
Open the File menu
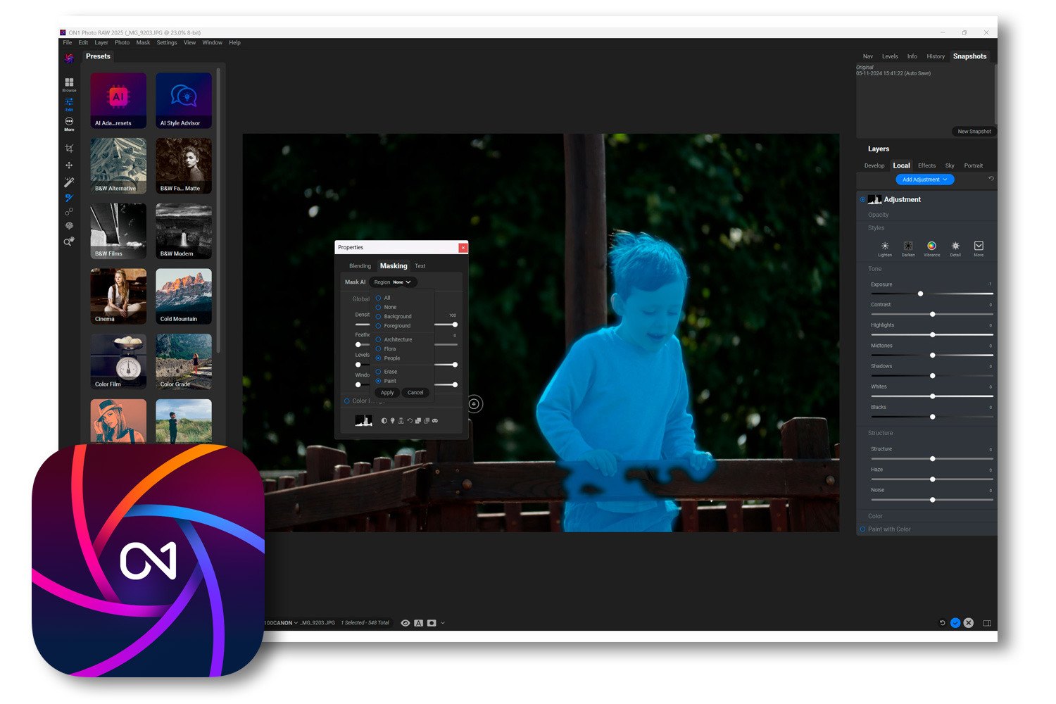(68, 43)
